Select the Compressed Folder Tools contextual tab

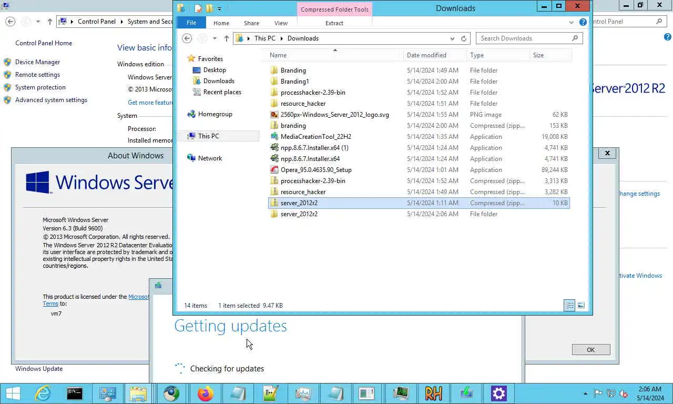pos(334,9)
